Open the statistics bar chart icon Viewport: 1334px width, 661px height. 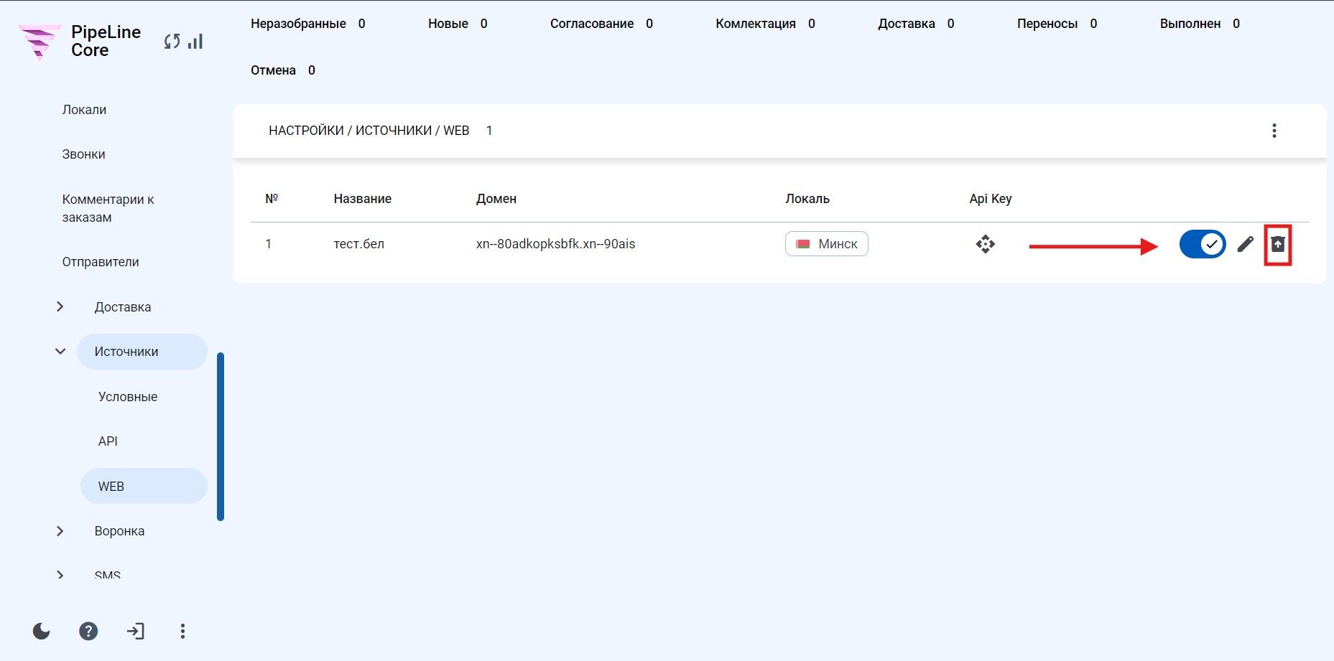click(195, 42)
